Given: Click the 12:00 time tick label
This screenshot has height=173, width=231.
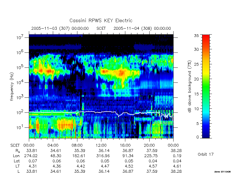Looking at the screenshot, I should tap(101, 145).
